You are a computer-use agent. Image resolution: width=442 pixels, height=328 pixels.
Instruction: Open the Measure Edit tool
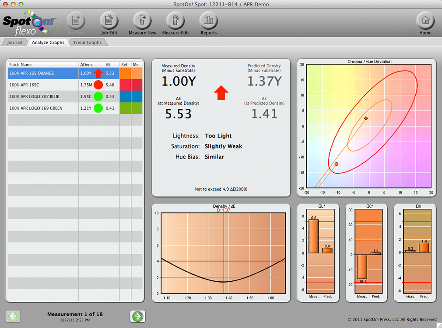pos(175,21)
